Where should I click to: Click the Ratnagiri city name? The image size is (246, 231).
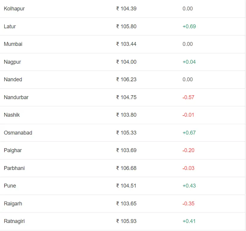[x=14, y=221]
